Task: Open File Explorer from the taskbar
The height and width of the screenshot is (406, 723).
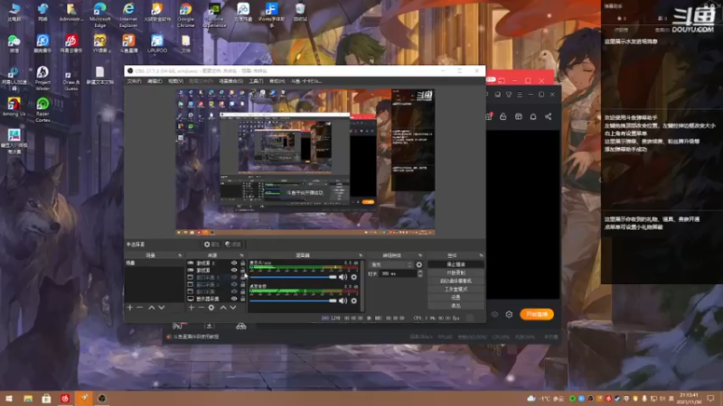Action: [28, 399]
